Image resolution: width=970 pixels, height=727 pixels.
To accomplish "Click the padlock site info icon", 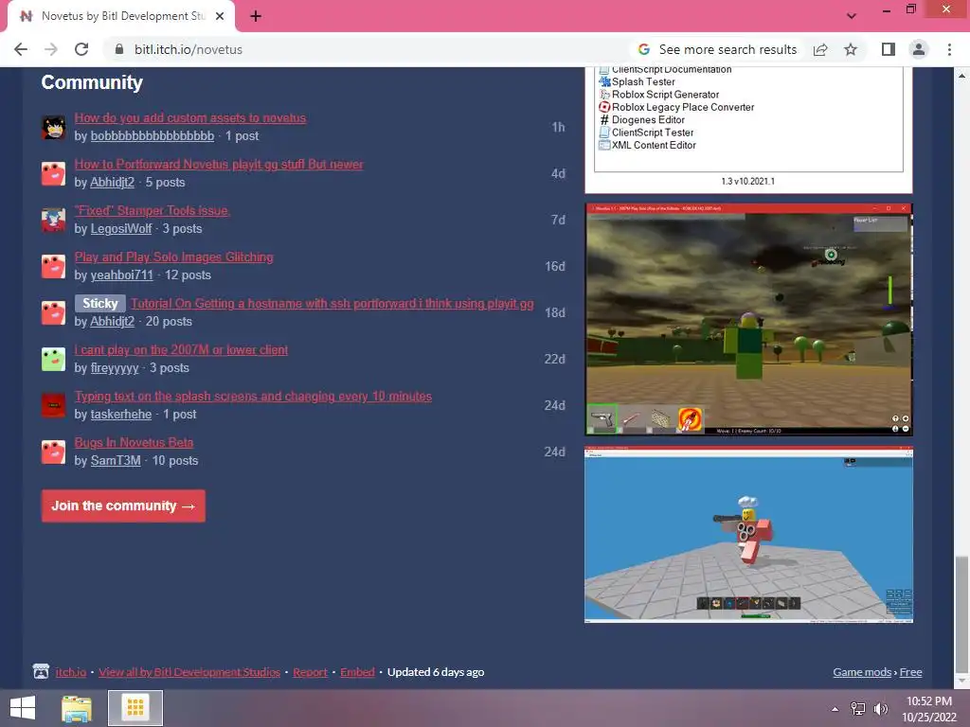I will 119,49.
